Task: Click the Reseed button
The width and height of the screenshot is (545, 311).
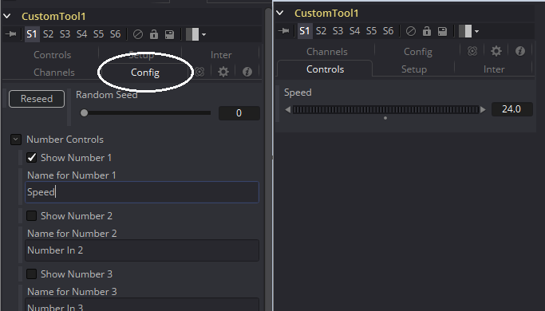Action: click(37, 99)
